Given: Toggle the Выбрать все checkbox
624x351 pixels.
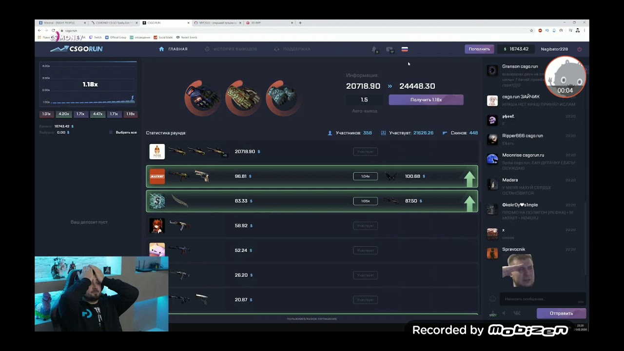Looking at the screenshot, I should pos(111,133).
